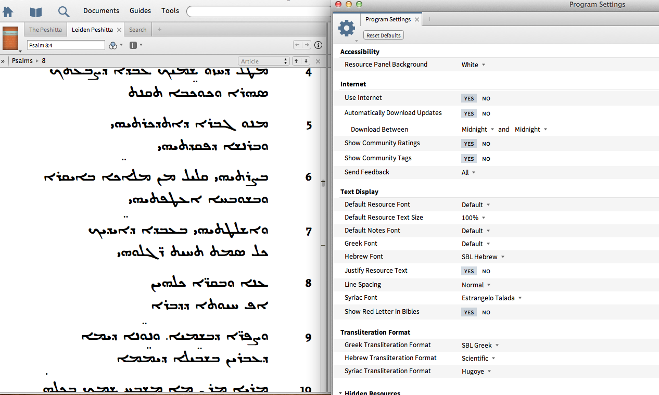The height and width of the screenshot is (395, 659).
Task: Change the Hebrew Transliteration Format dropdown
Action: 478,358
